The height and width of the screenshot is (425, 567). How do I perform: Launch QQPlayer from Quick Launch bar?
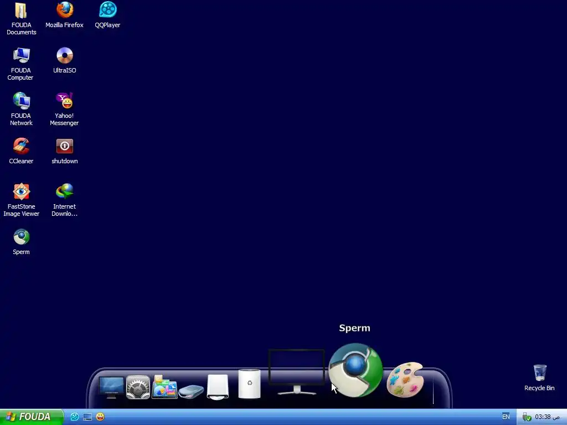point(75,417)
